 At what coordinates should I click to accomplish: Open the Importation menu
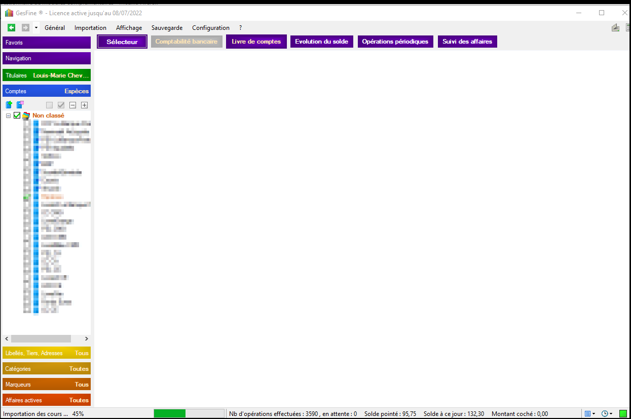(90, 28)
